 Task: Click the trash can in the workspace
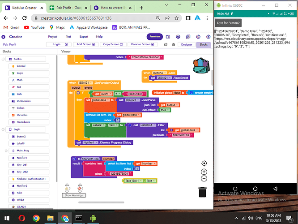tap(203, 192)
